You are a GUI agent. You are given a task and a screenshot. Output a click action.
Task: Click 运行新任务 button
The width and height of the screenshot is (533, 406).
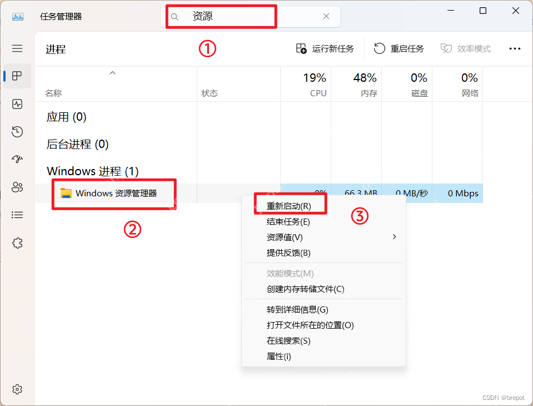(x=325, y=48)
